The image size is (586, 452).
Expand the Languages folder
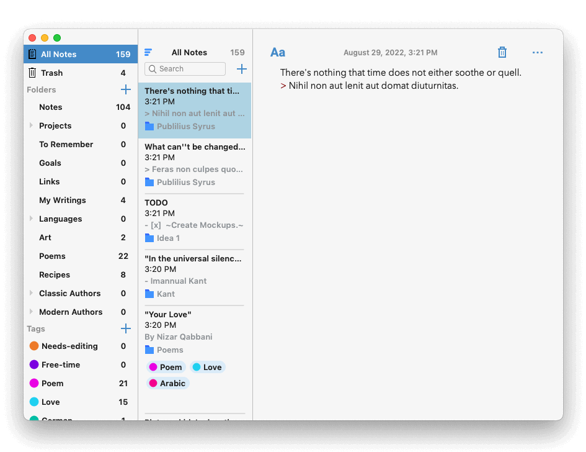pyautogui.click(x=32, y=219)
